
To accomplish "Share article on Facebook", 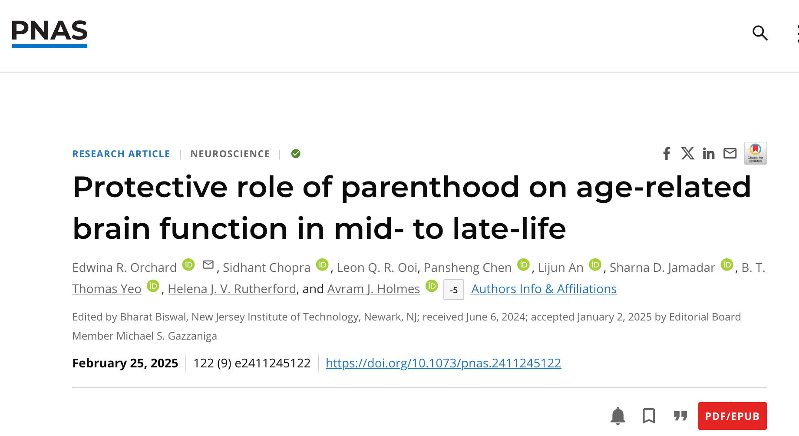I will click(667, 153).
